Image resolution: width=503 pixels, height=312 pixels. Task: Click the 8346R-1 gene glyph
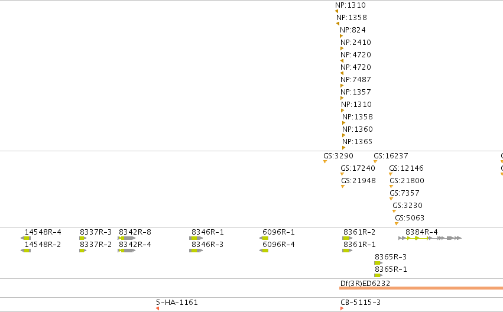coord(196,238)
